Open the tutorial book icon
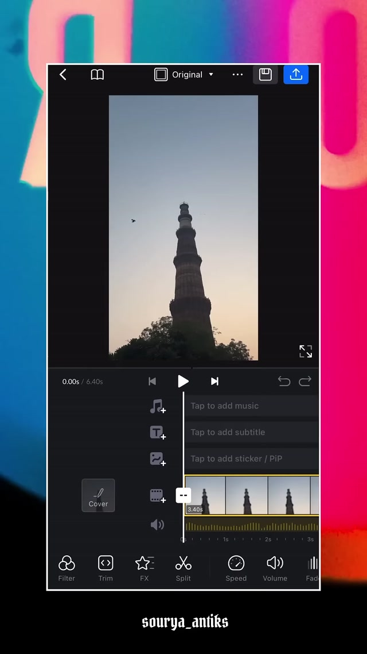The width and height of the screenshot is (367, 654). tap(97, 75)
